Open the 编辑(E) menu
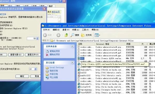 click(56, 30)
